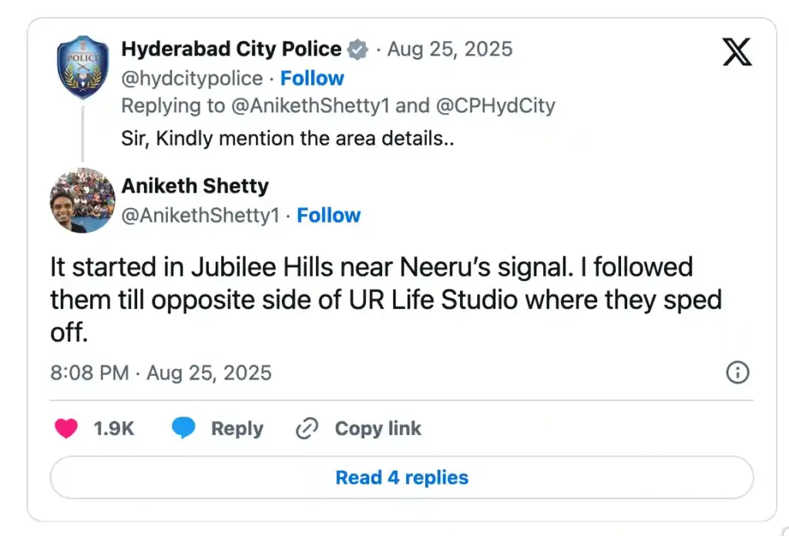Click the Copy link text

point(378,429)
